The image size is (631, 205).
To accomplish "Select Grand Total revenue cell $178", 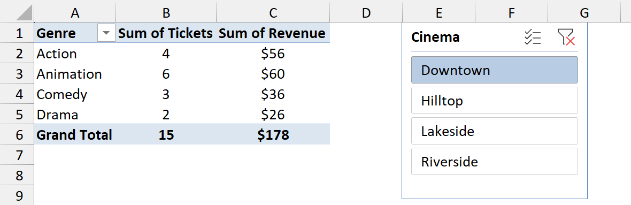I will point(273,135).
